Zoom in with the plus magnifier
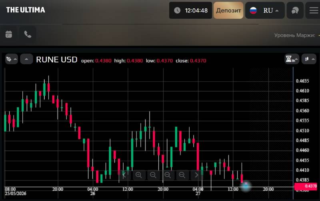The width and height of the screenshot is (320, 201). [139, 175]
